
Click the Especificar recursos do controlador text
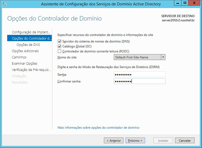(x=105, y=35)
